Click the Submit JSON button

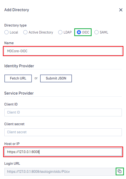point(56,78)
